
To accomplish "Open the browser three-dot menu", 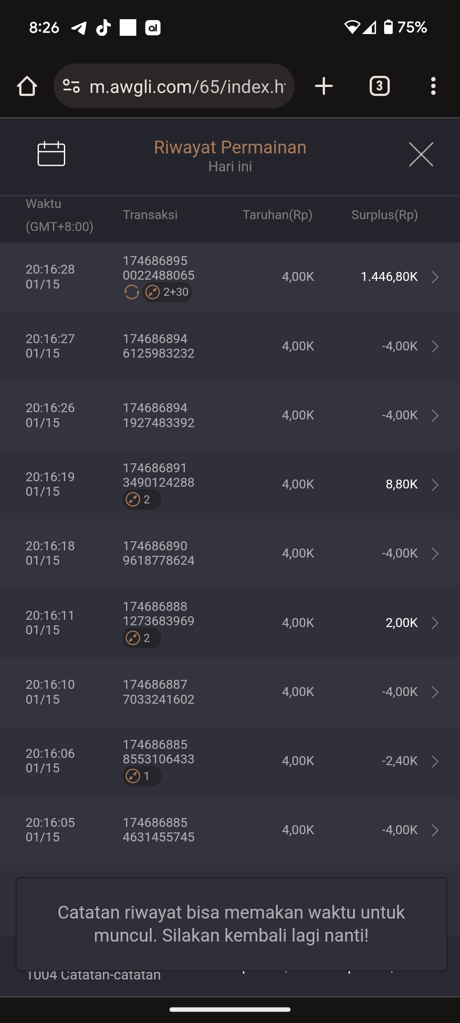I will [x=433, y=87].
